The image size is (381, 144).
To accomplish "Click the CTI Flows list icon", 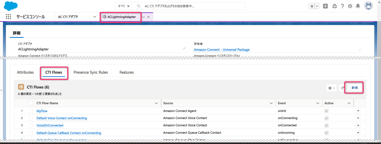I will tap(21, 87).
